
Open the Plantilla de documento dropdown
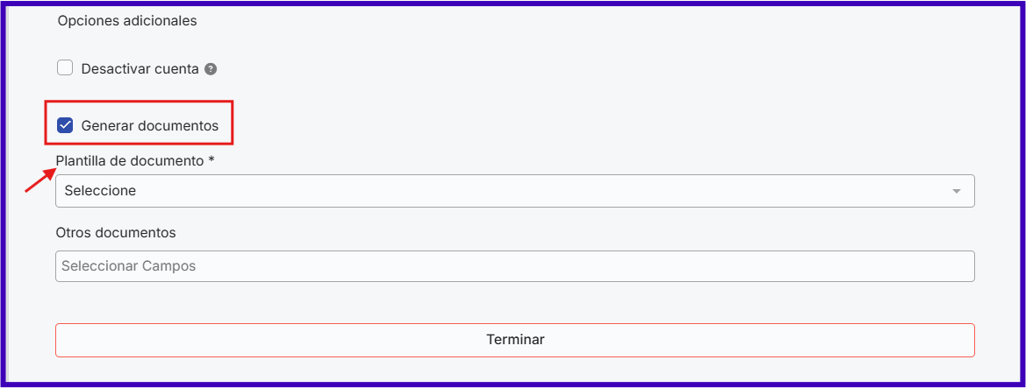(x=514, y=191)
